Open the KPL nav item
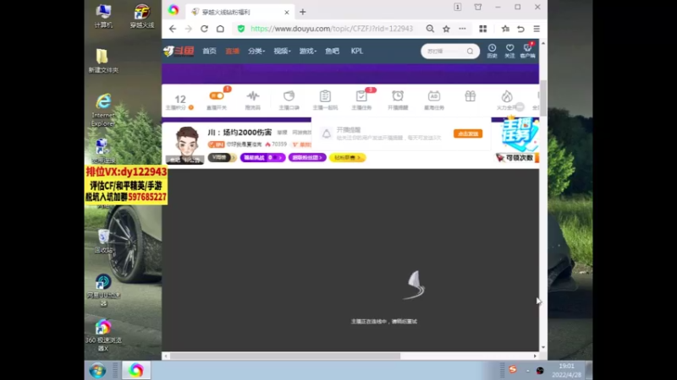The image size is (677, 380). tap(356, 51)
